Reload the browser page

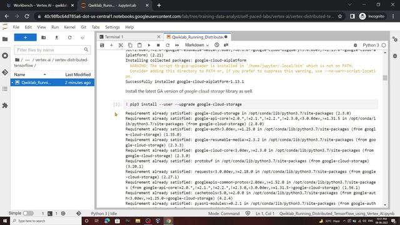point(27,16)
